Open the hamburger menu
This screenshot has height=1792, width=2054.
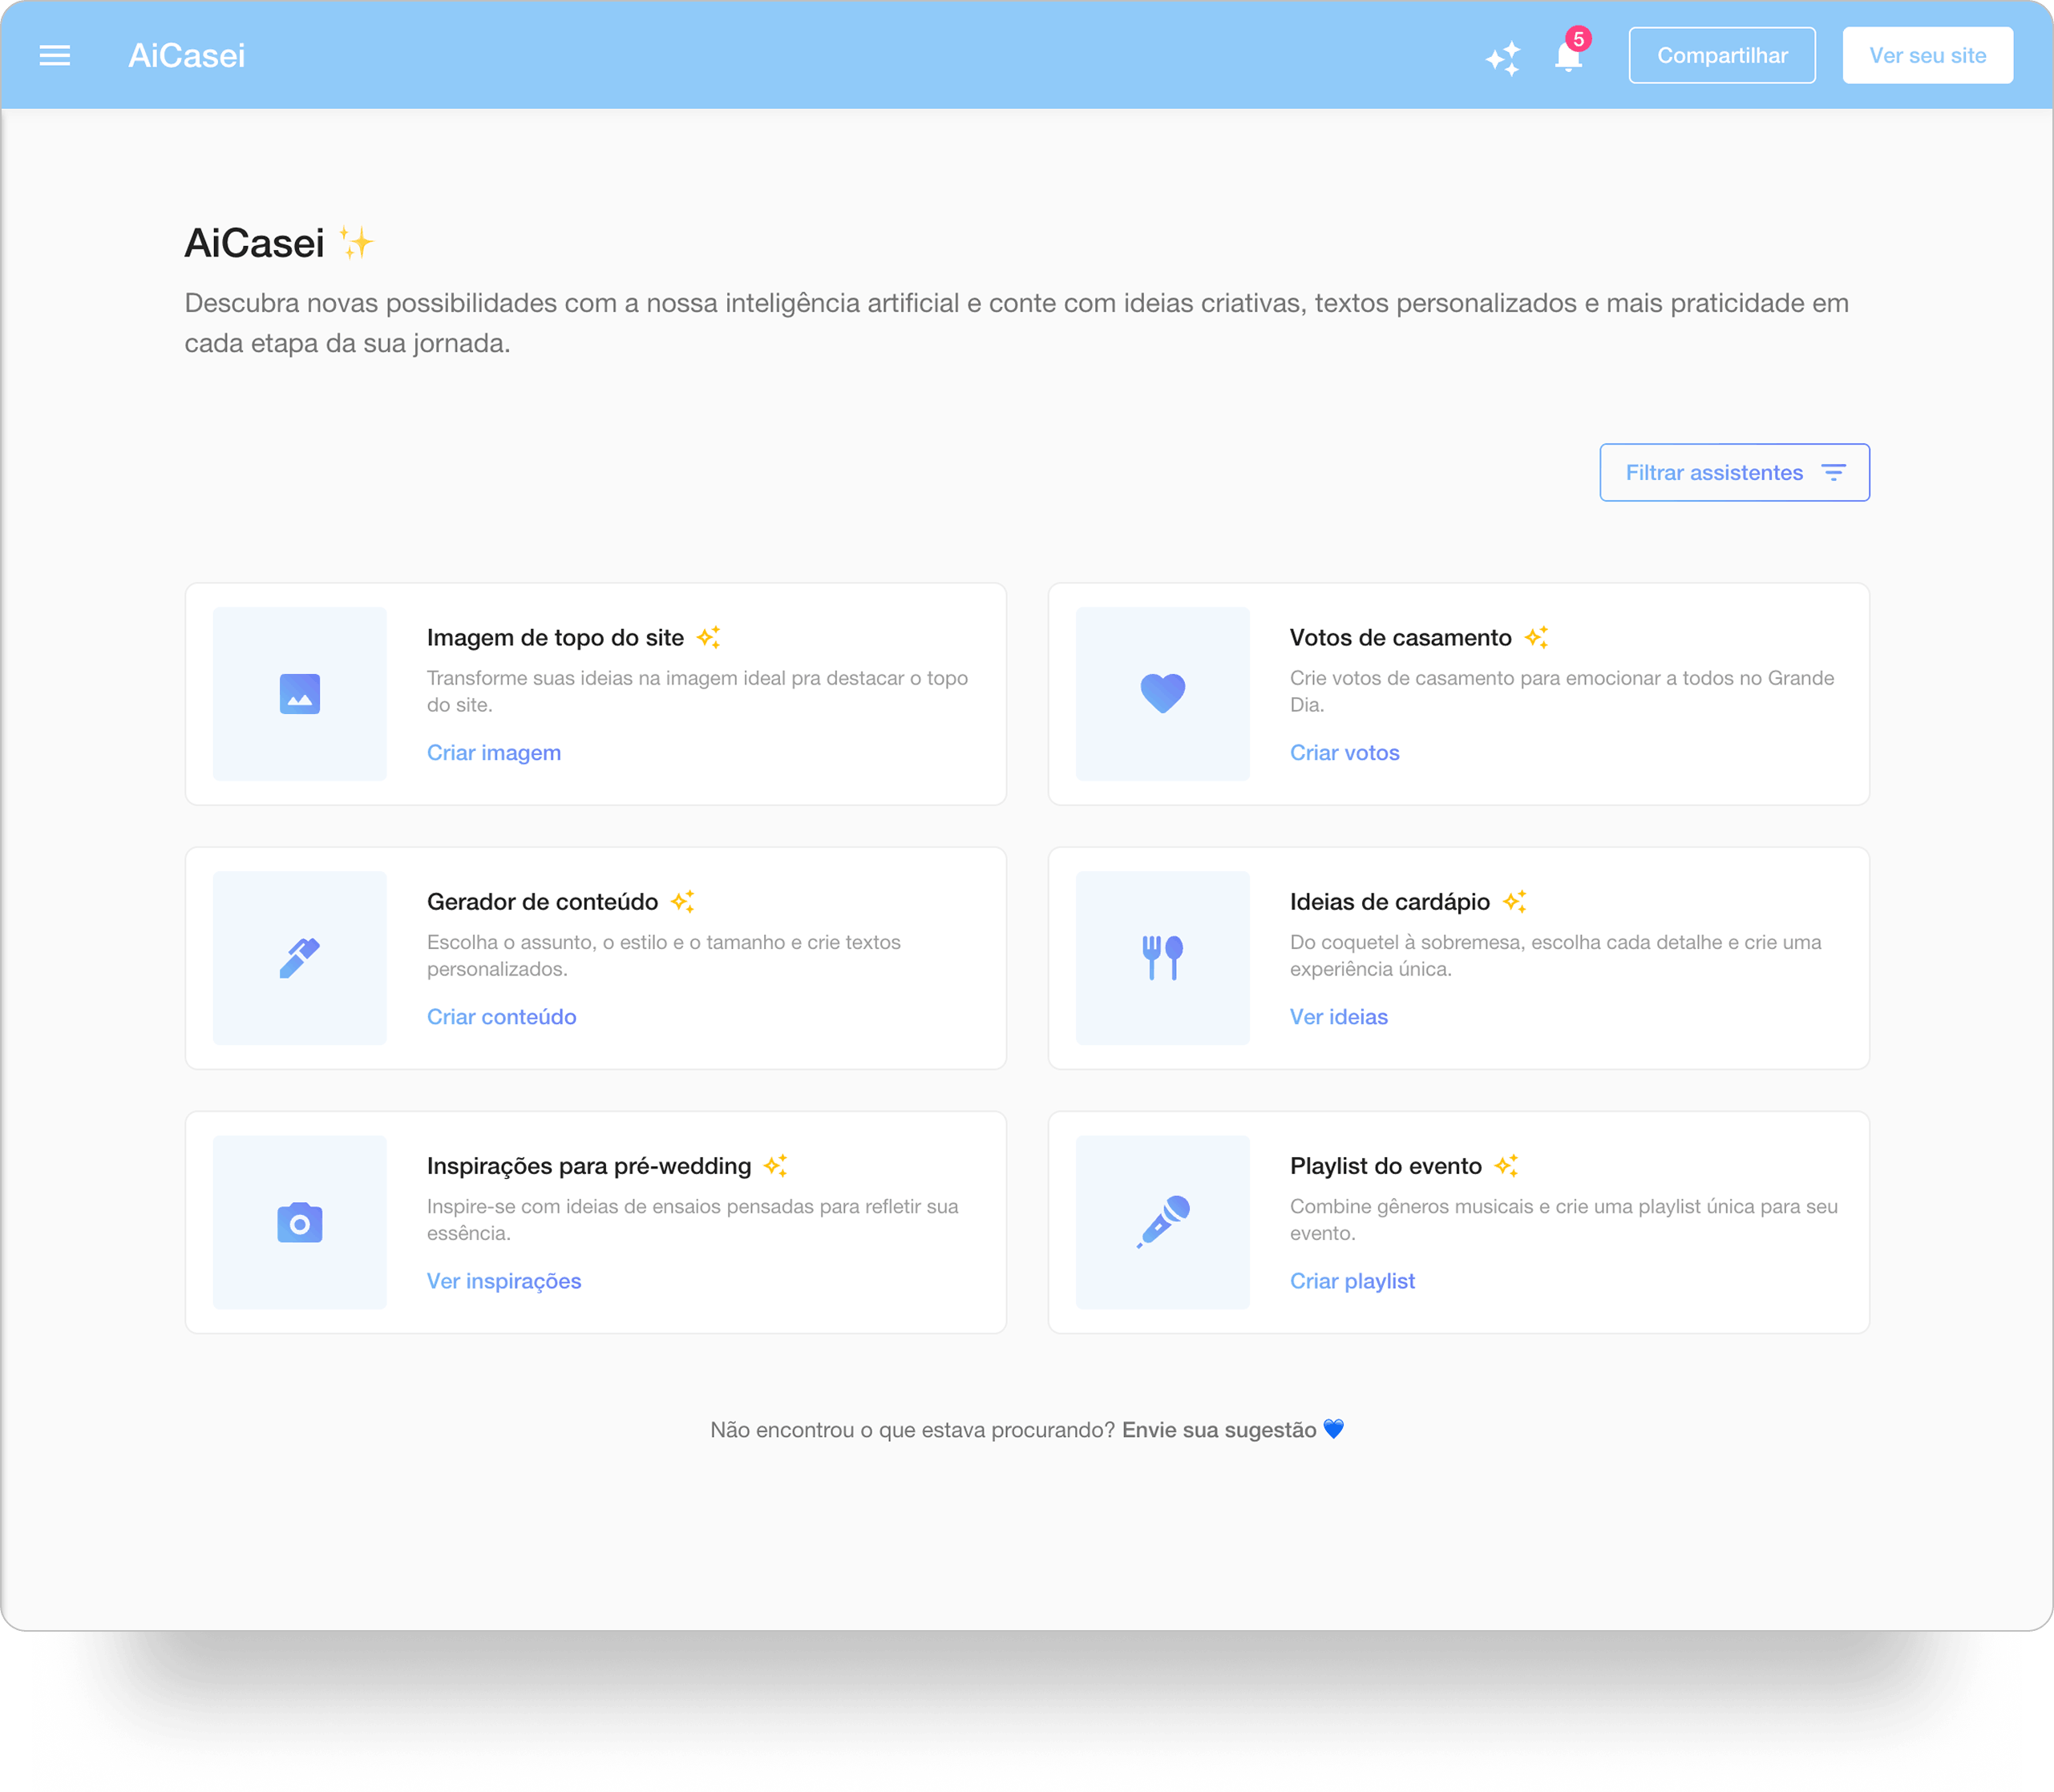55,56
